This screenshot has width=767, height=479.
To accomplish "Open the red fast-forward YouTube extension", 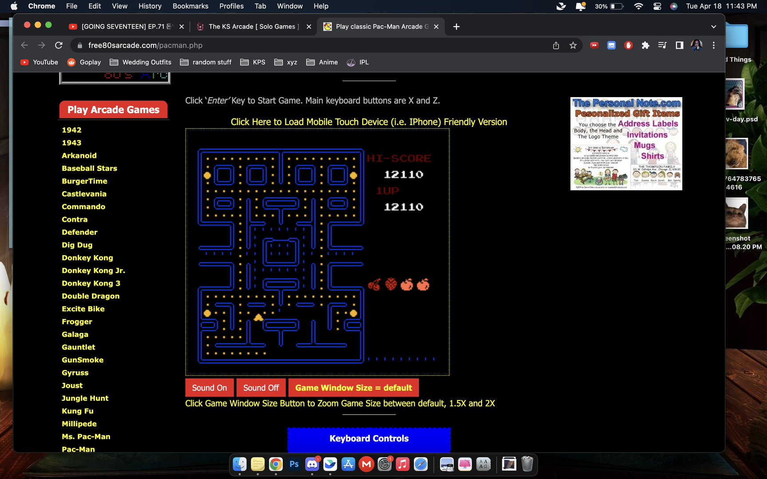I will [594, 45].
